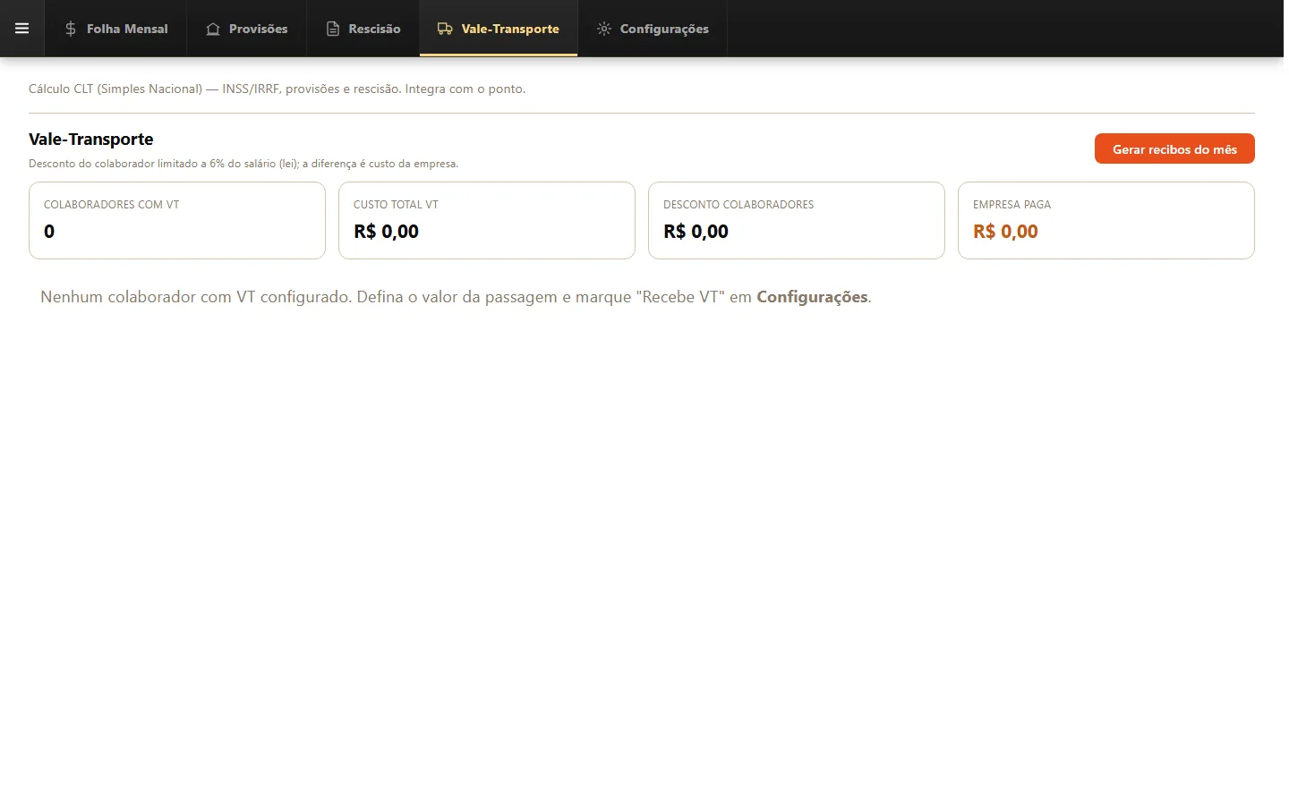Click the 'Desconto do colaborador limitado' subtitle
The height and width of the screenshot is (805, 1289).
click(x=243, y=164)
